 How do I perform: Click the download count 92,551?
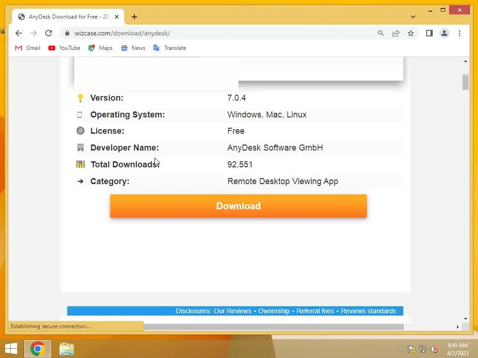(x=240, y=165)
